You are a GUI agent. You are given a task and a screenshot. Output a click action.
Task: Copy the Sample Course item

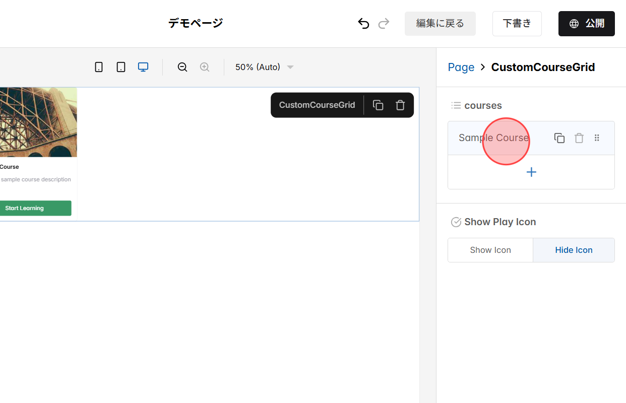click(x=559, y=138)
